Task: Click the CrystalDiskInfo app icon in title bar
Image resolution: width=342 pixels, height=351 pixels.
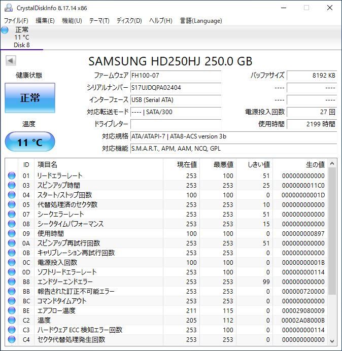Action: click(x=9, y=8)
